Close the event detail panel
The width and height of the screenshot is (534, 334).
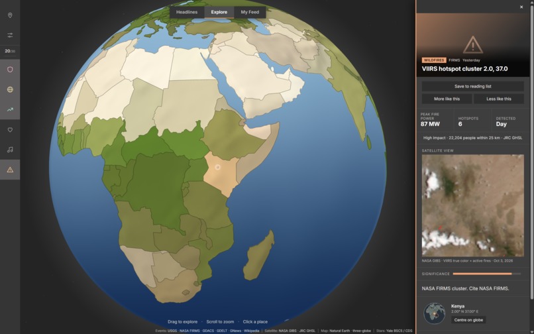pos(521,7)
